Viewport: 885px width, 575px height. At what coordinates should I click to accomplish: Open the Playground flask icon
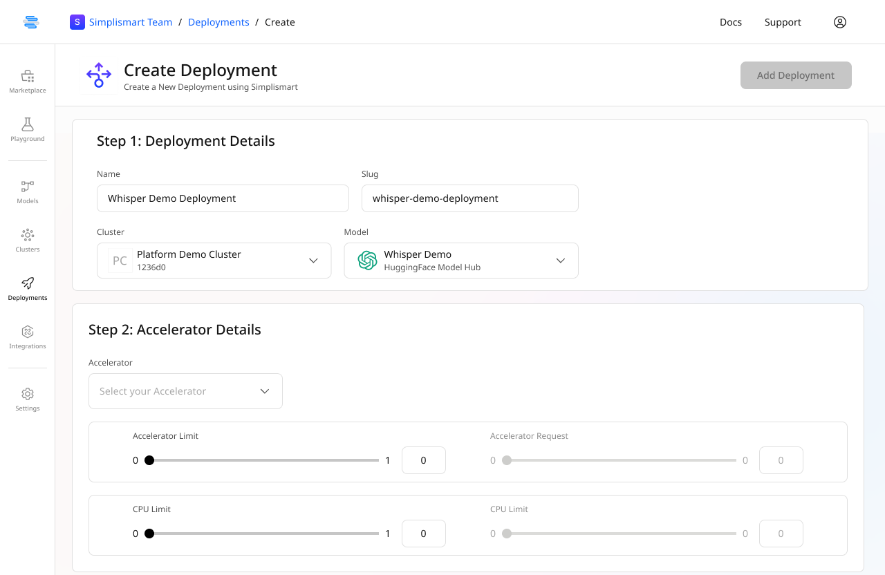28,124
